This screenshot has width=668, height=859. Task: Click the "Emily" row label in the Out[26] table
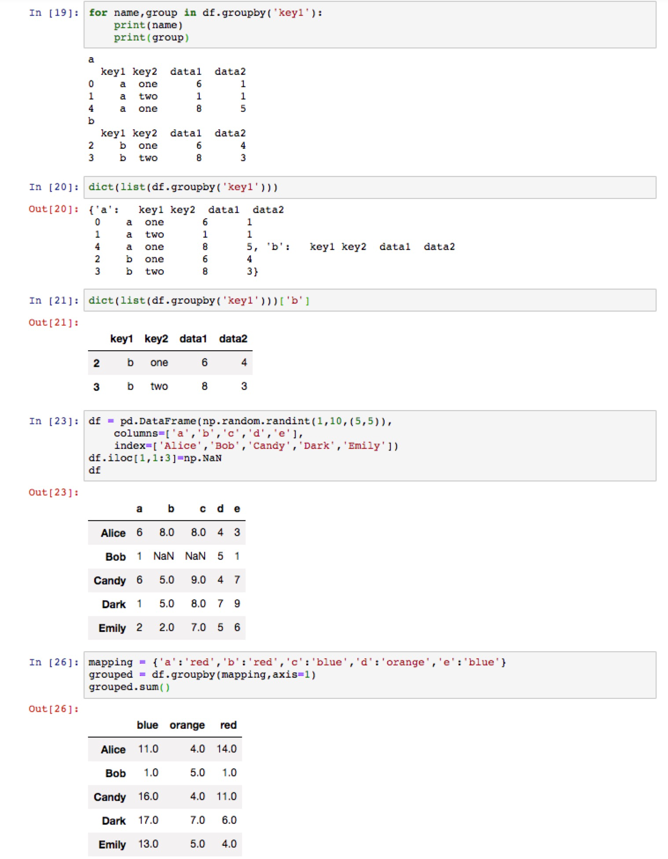click(112, 845)
